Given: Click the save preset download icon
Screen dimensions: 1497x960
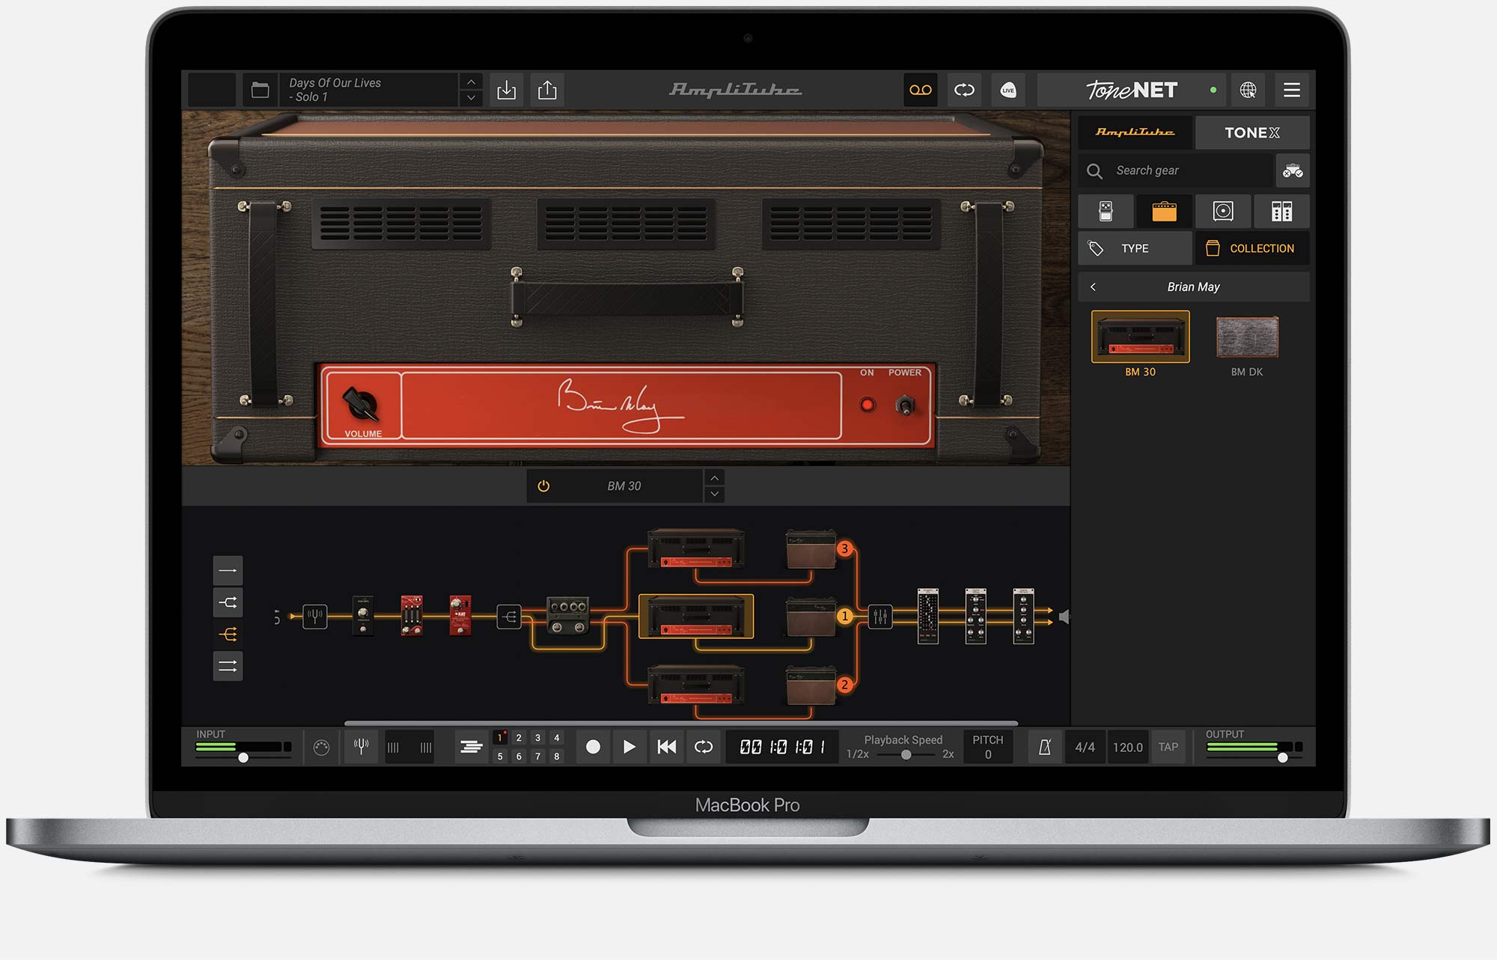Looking at the screenshot, I should click(x=507, y=91).
